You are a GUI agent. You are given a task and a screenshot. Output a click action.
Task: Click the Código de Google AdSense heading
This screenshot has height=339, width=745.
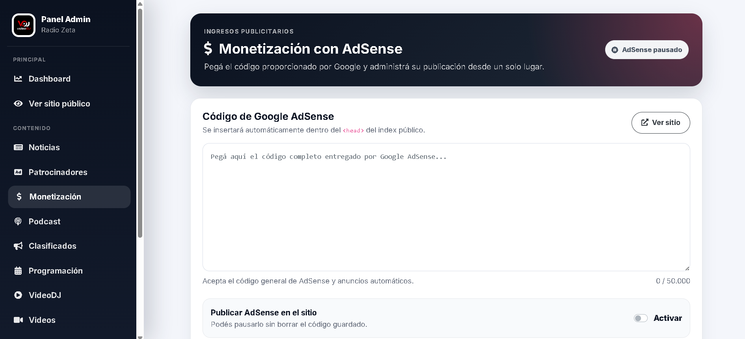[268, 116]
